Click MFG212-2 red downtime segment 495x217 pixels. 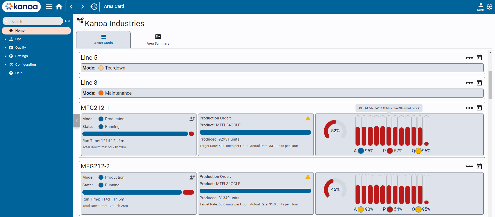click(x=188, y=192)
